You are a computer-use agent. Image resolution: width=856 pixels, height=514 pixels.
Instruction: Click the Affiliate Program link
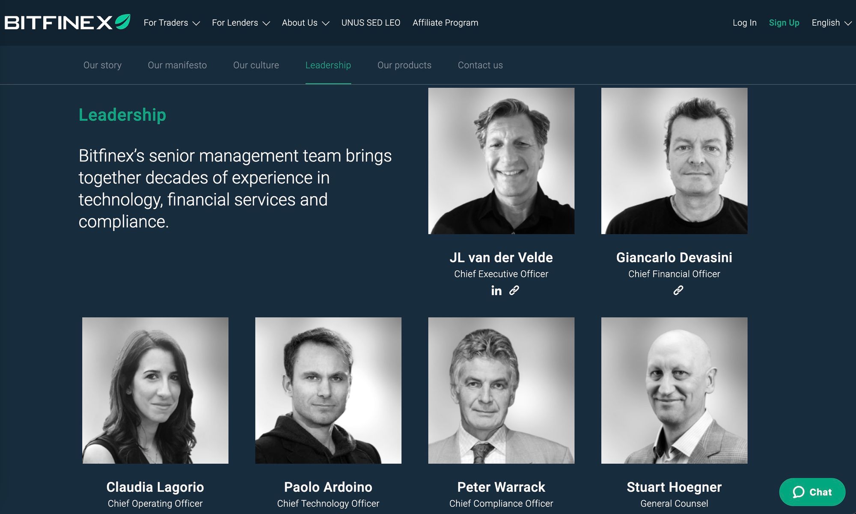pos(446,23)
